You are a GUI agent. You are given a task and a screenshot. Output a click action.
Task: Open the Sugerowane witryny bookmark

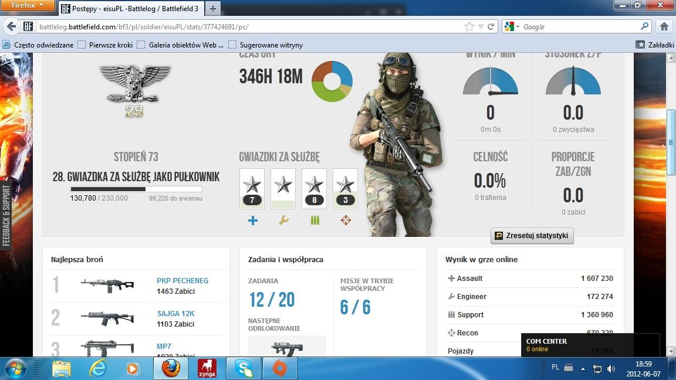(266, 45)
